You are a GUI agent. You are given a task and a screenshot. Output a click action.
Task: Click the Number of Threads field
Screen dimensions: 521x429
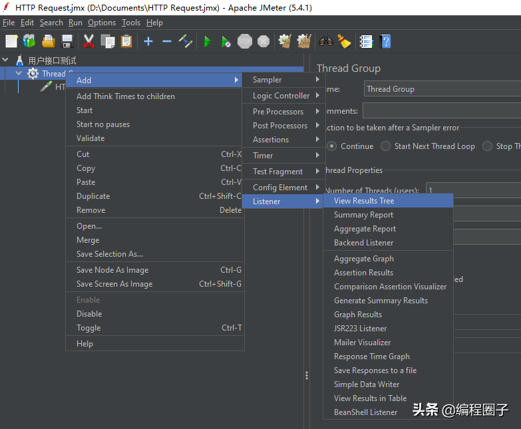[x=473, y=188]
